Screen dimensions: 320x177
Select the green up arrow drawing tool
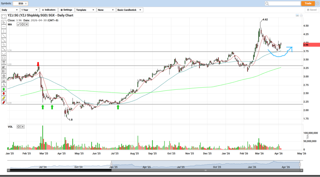pyautogui.click(x=4, y=89)
